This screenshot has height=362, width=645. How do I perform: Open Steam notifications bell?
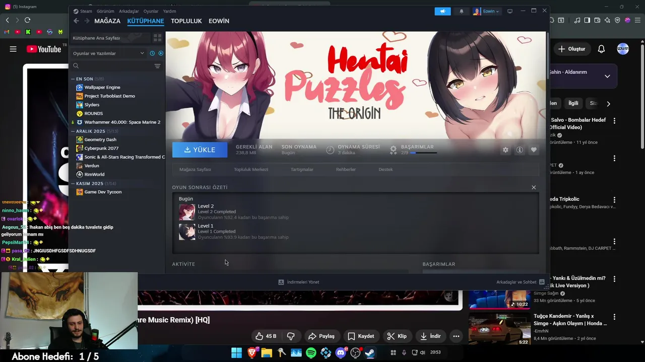point(461,11)
